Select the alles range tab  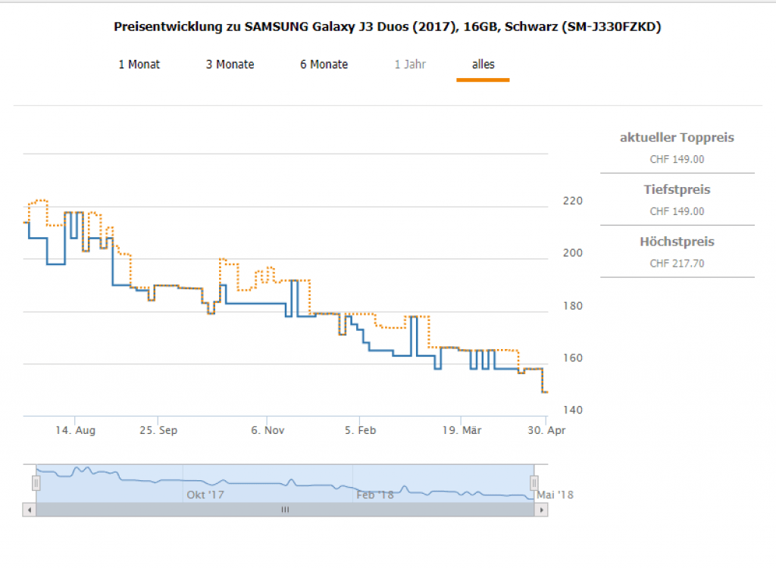point(483,64)
